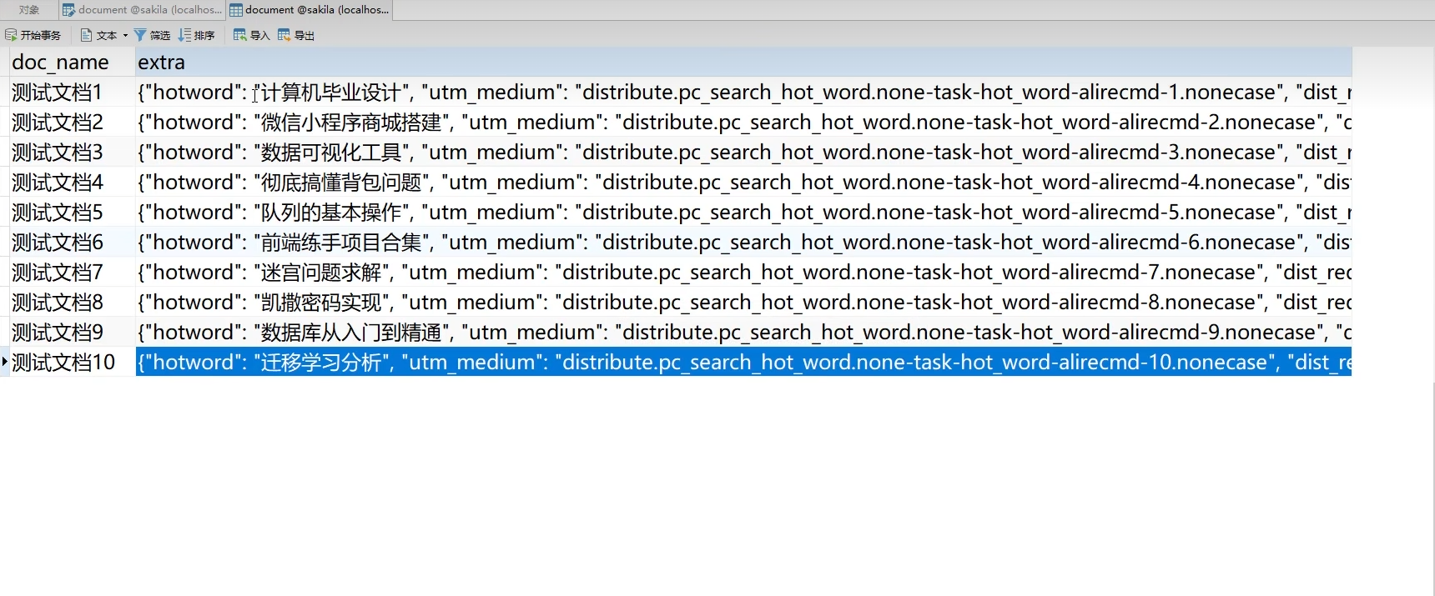Click the 文本 document icon

86,35
